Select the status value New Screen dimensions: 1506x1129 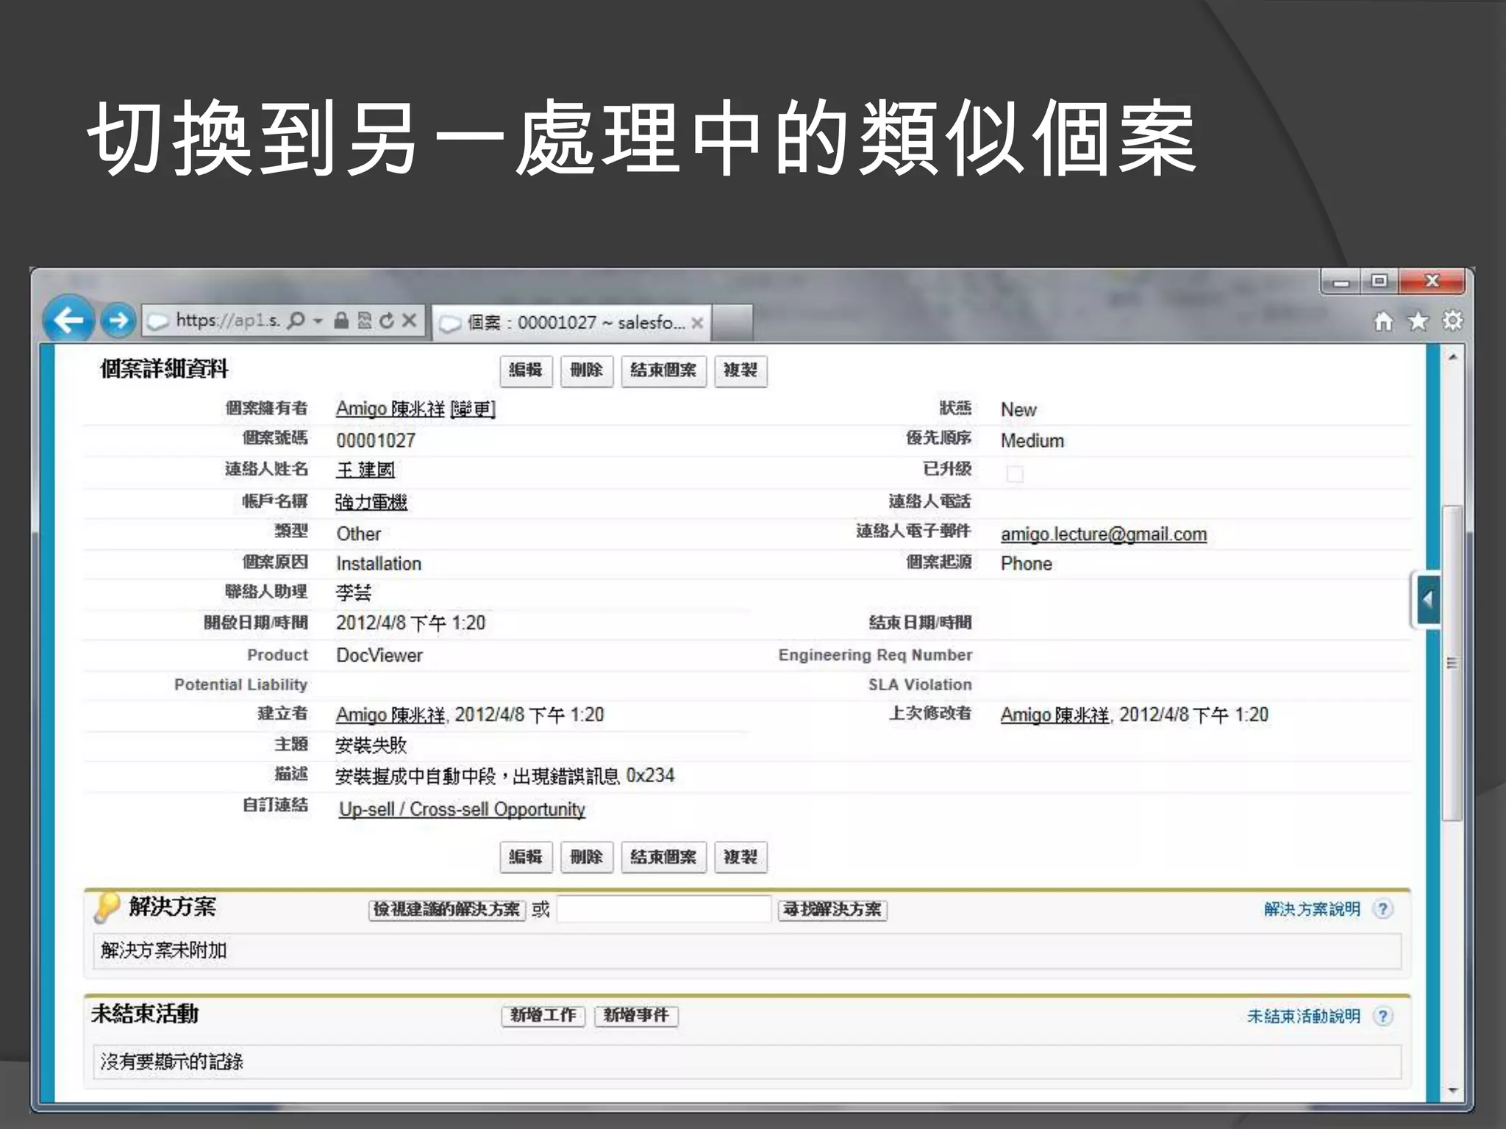click(1018, 409)
